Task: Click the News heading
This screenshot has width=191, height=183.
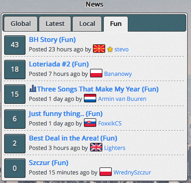Action: 94,4
